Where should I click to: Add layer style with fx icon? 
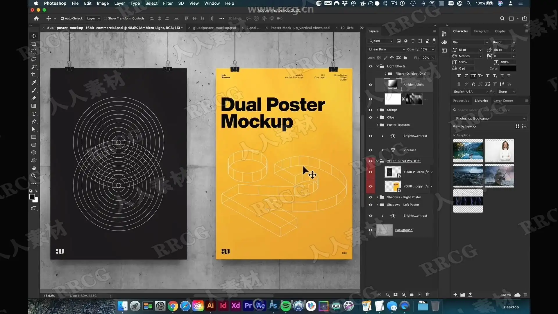pos(387,295)
